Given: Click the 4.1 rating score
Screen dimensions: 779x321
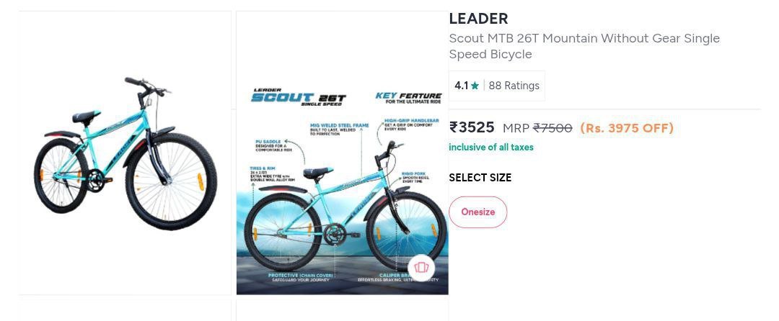Looking at the screenshot, I should (x=462, y=86).
